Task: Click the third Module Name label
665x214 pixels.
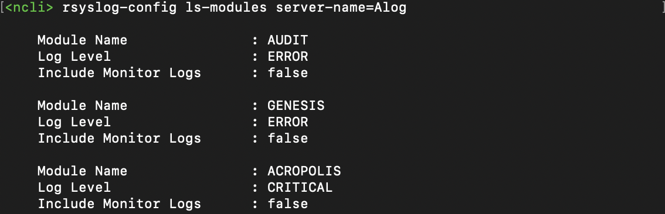Action: (x=82, y=171)
